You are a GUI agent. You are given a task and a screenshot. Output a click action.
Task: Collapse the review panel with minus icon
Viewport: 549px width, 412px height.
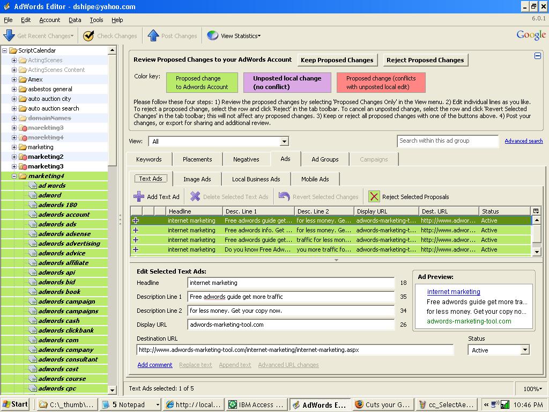[538, 56]
